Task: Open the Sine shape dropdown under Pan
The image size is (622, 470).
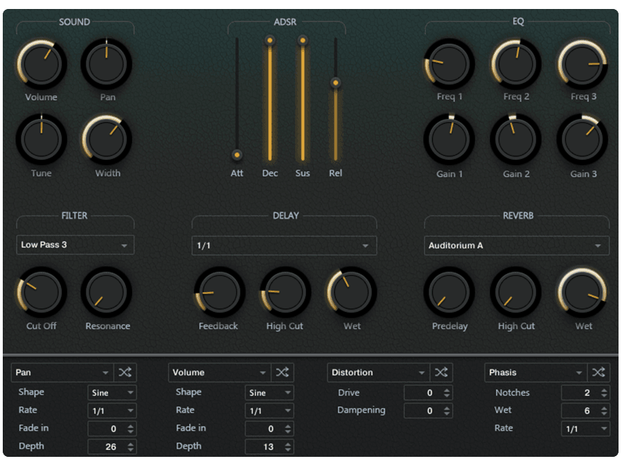Action: click(x=112, y=392)
